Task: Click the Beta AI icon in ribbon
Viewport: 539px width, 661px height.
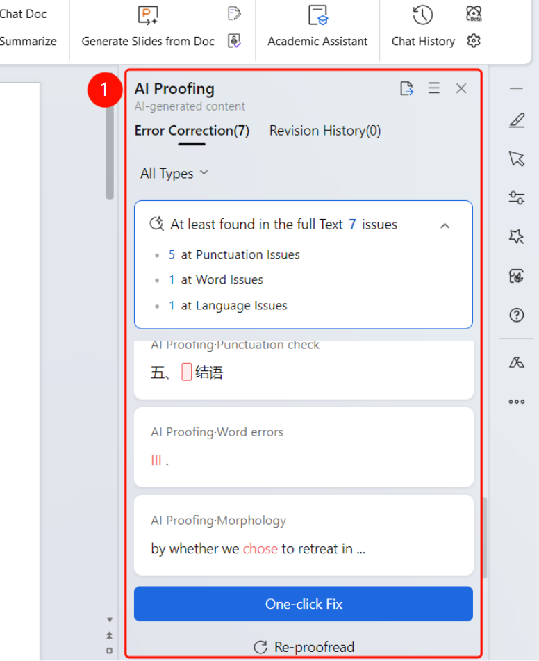Action: (x=474, y=14)
